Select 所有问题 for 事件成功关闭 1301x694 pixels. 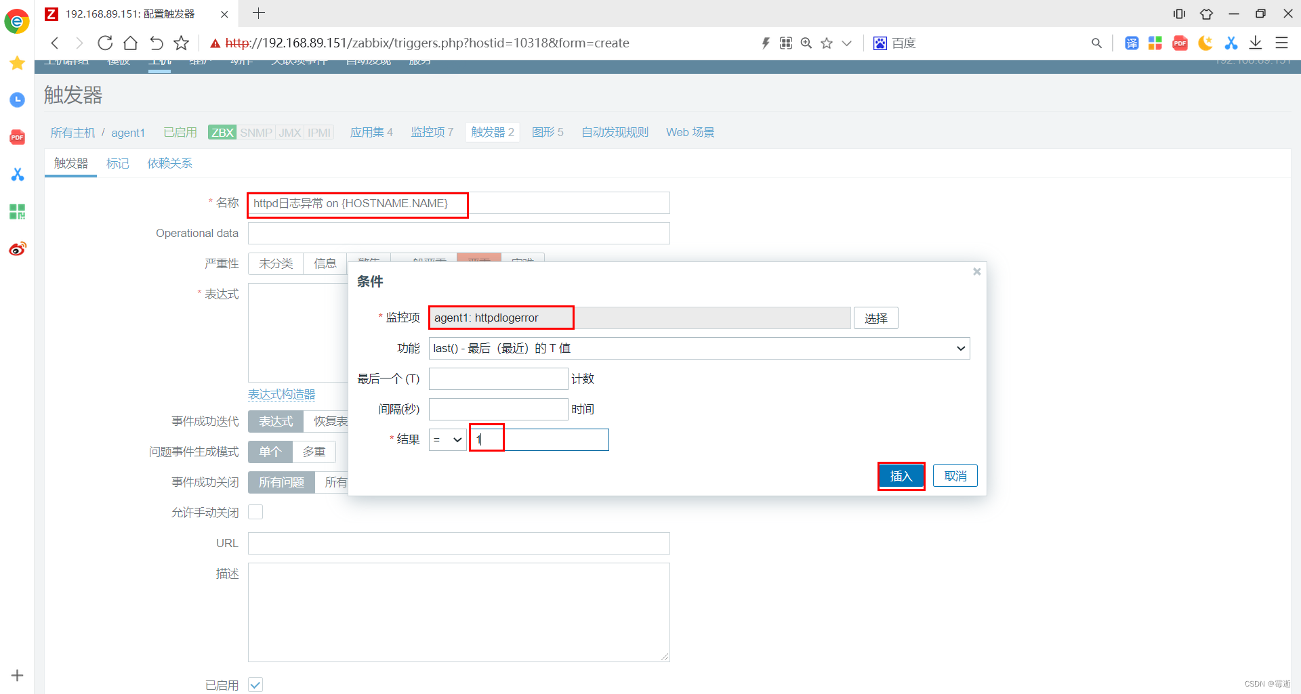pyautogui.click(x=281, y=482)
